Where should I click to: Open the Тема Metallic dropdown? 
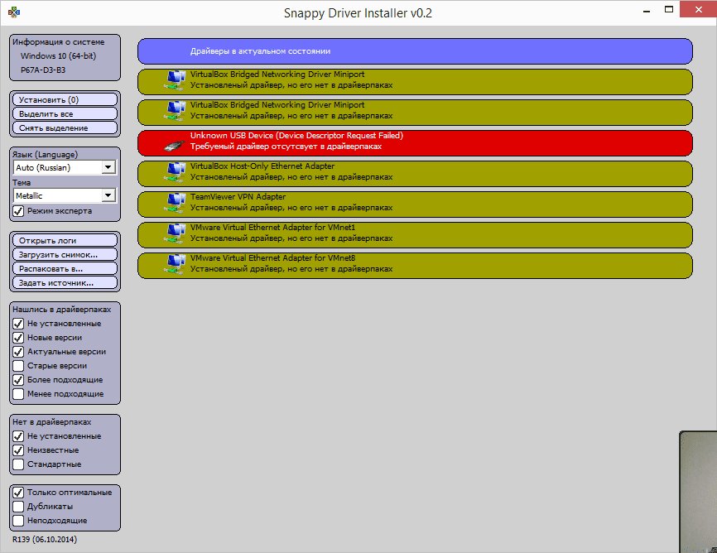coord(65,195)
